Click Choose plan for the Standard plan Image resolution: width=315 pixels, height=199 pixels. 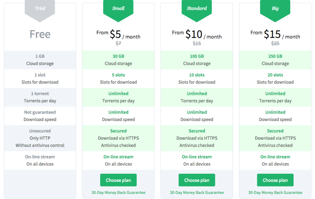pyautogui.click(x=197, y=180)
